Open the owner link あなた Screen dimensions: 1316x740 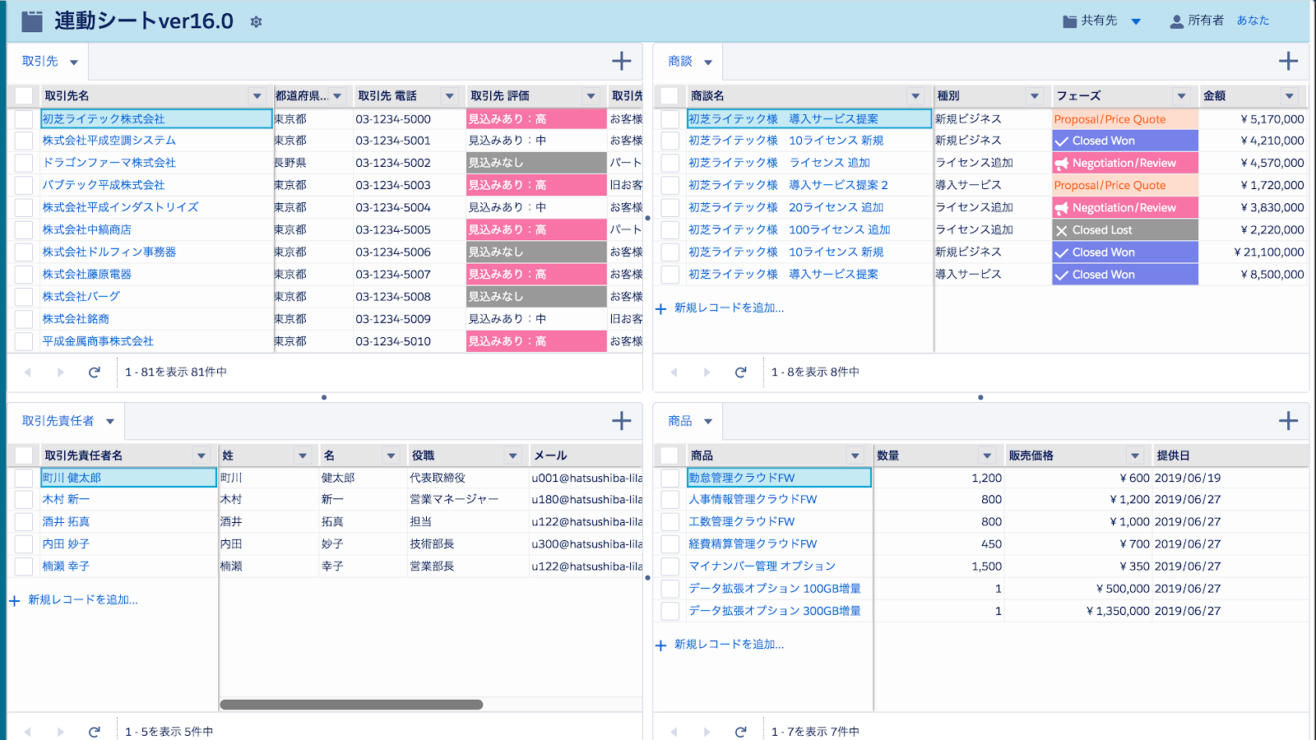point(1252,22)
